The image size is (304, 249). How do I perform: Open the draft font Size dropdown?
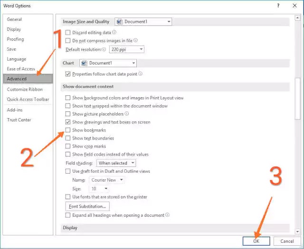click(99, 189)
